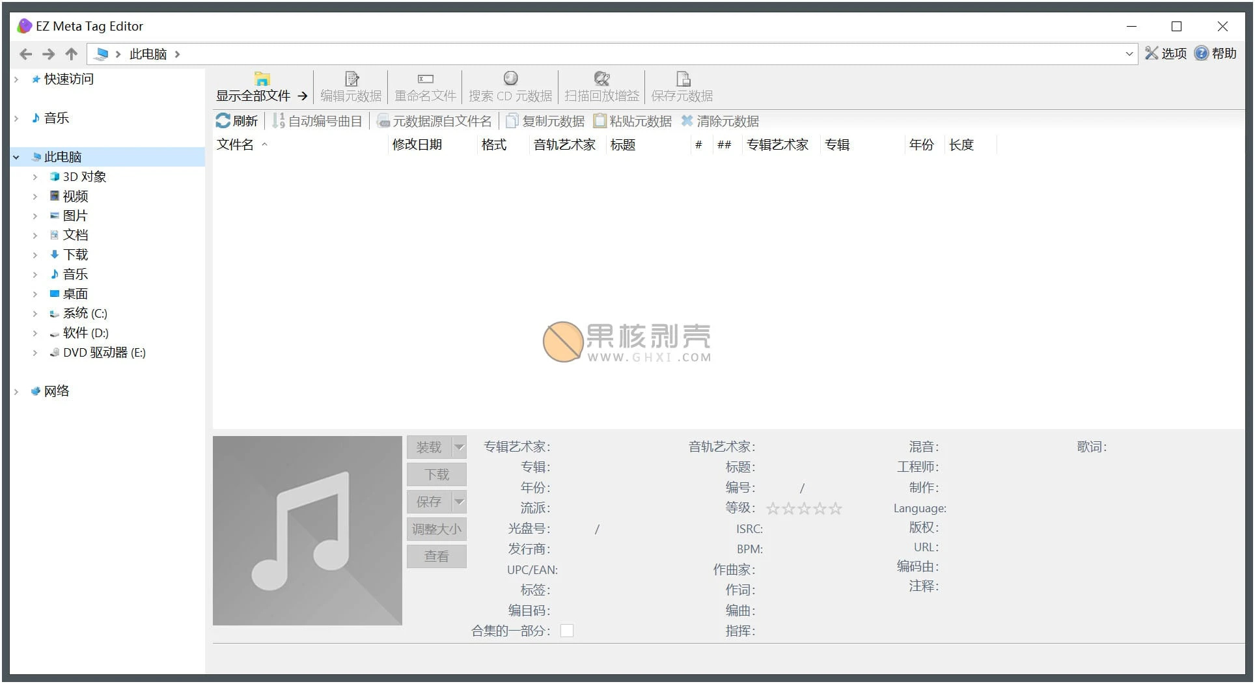The image size is (1255, 684).
Task: Expand the 系统 (C:) drive
Action: (x=36, y=313)
